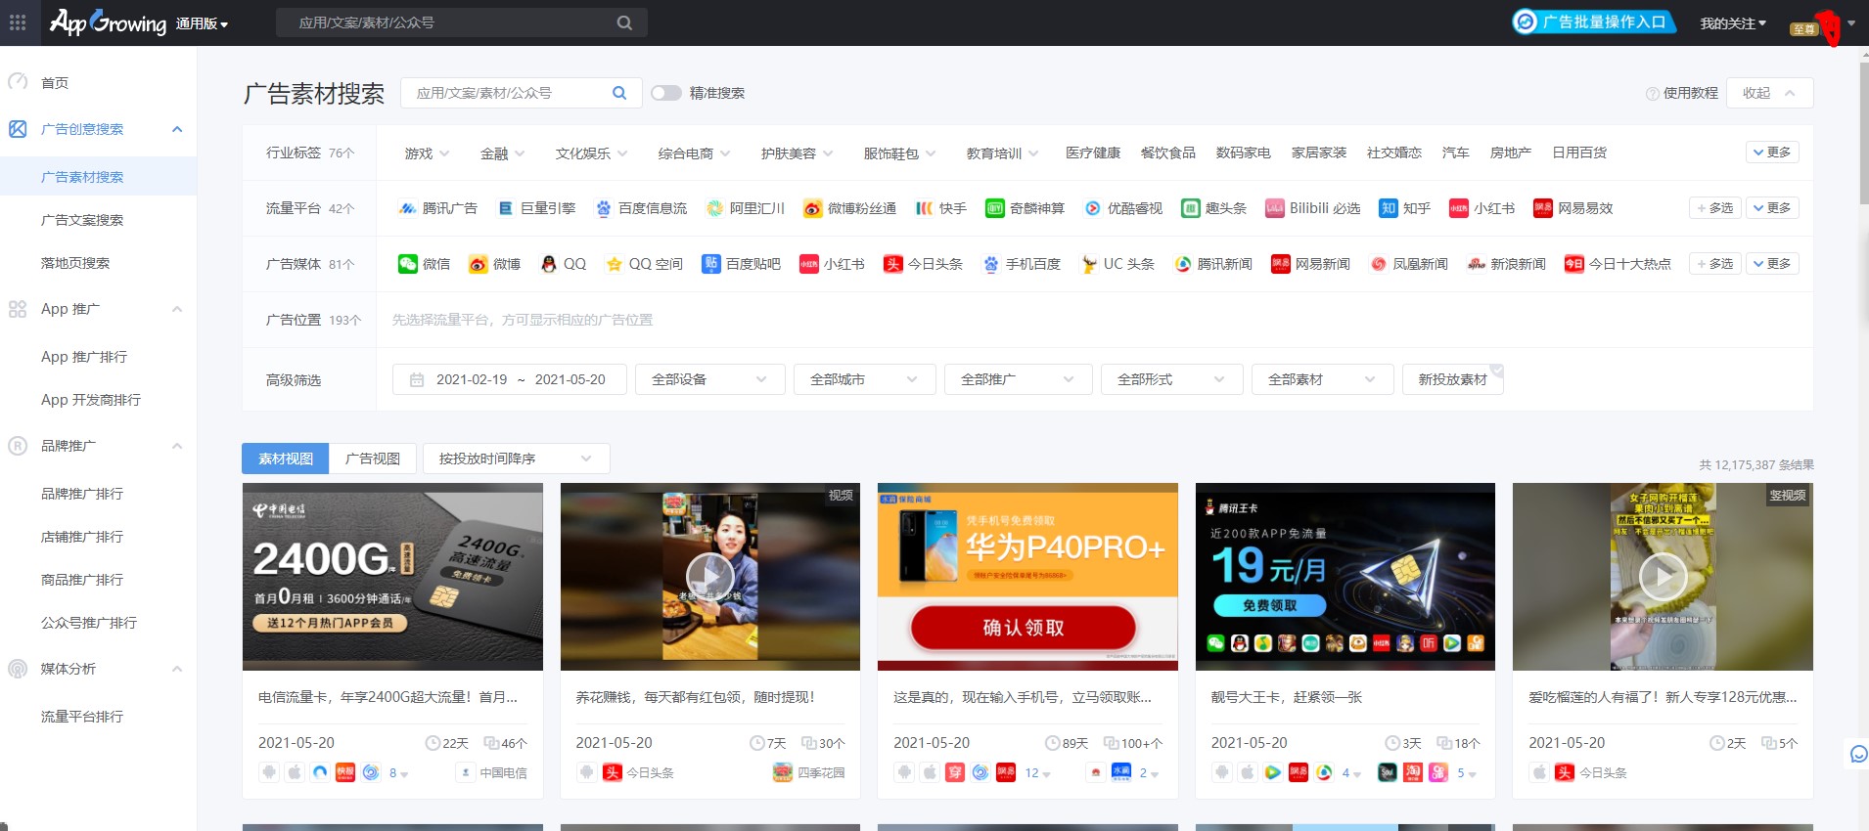The width and height of the screenshot is (1869, 831).
Task: Collapse the 广告创意搜索 sidebar section
Action: click(x=177, y=129)
